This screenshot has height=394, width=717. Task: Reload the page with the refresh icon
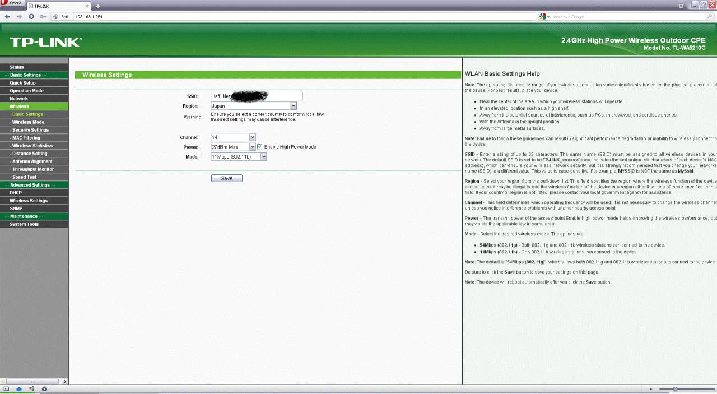[31, 17]
